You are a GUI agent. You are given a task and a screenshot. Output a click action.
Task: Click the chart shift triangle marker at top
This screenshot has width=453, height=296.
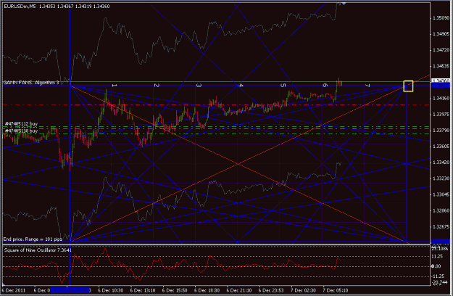(344, 3)
